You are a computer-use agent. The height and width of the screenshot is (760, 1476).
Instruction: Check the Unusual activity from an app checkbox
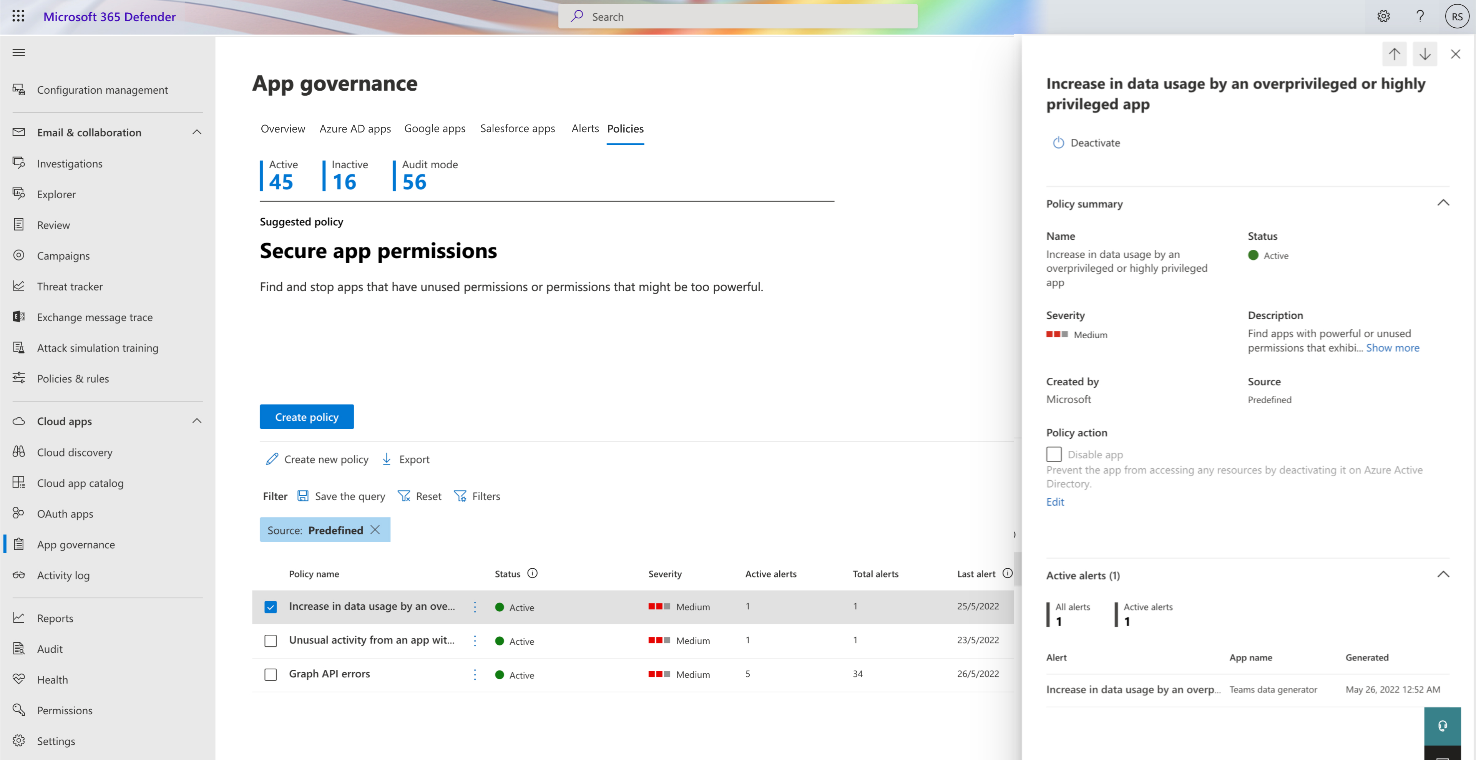point(271,640)
